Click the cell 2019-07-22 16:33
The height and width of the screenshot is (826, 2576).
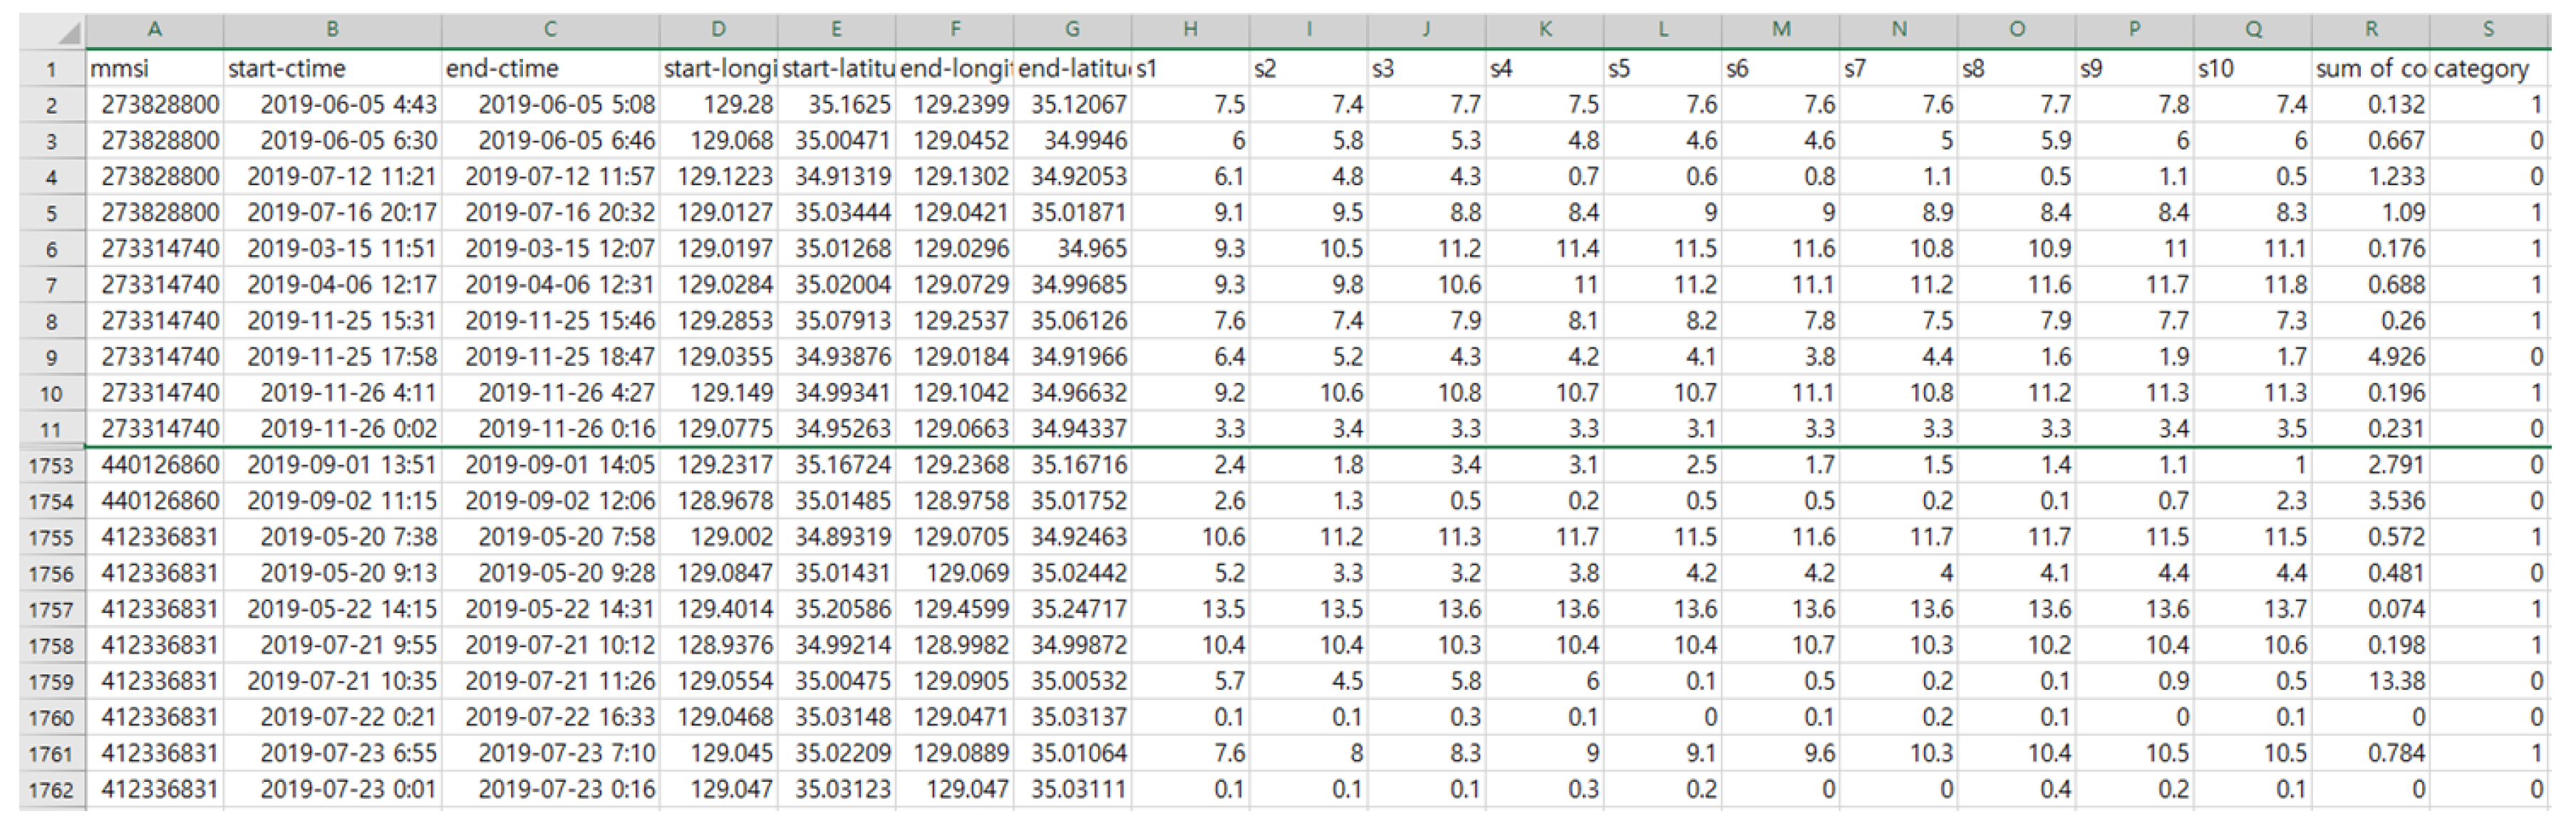tap(550, 717)
